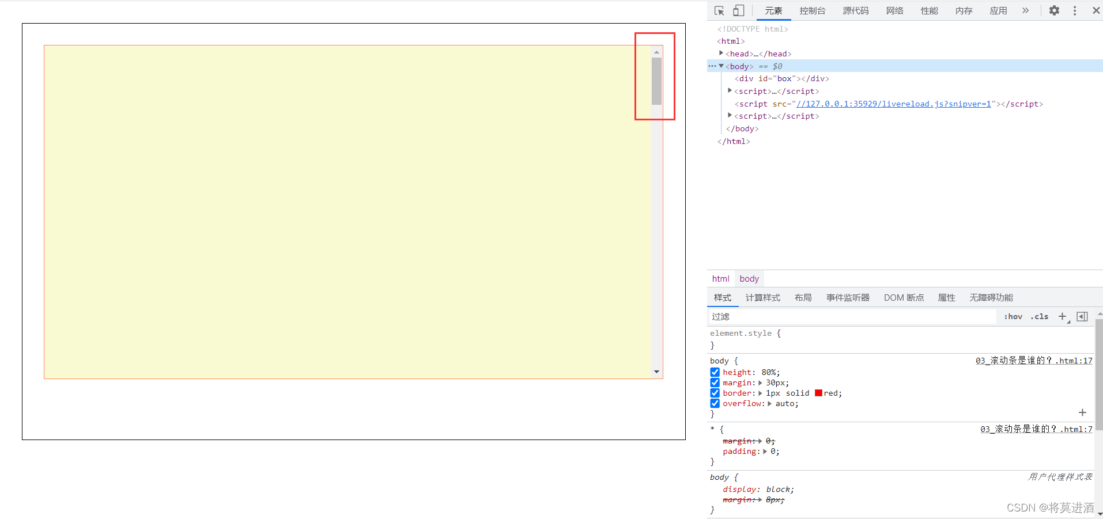
Task: Open the 性能 tab
Action: coord(930,10)
